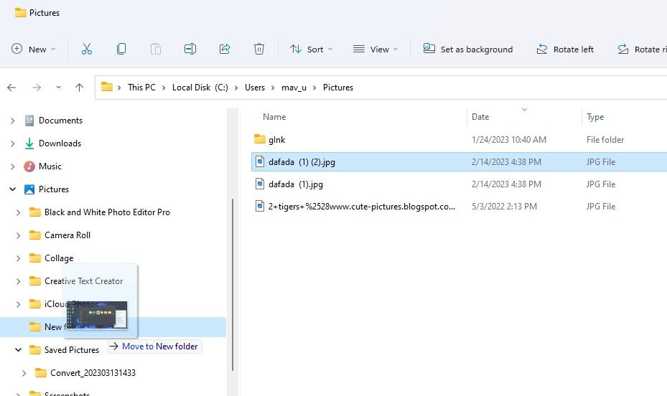Click Pictures icon in sidebar

(29, 189)
